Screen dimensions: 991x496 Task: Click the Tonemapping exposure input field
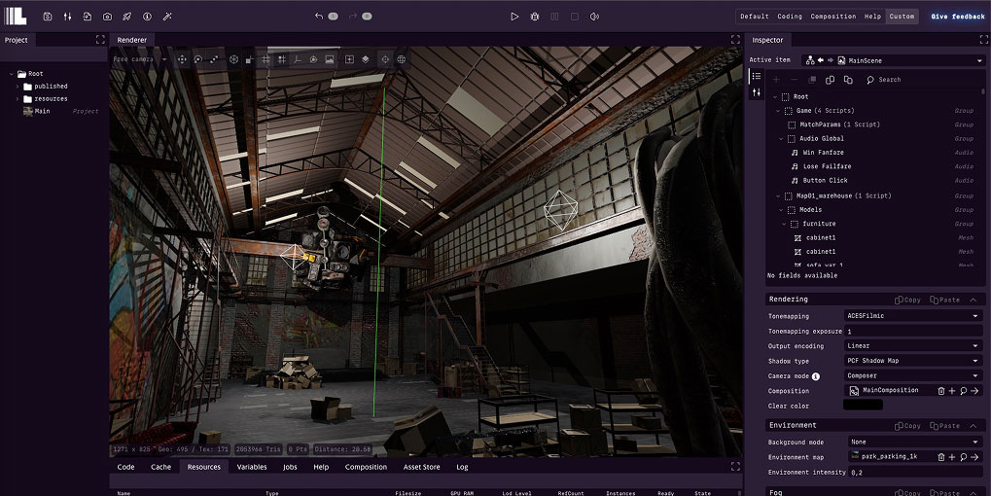click(x=912, y=331)
